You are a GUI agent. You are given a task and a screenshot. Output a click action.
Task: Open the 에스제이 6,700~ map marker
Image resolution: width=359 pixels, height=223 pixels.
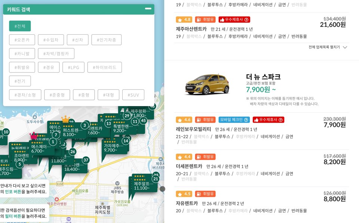pyautogui.click(x=42, y=148)
